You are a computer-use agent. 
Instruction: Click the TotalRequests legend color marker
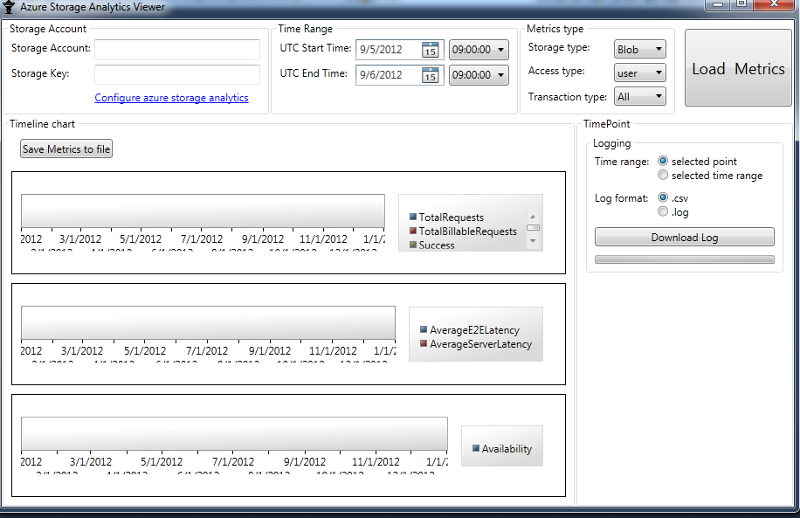pos(413,217)
